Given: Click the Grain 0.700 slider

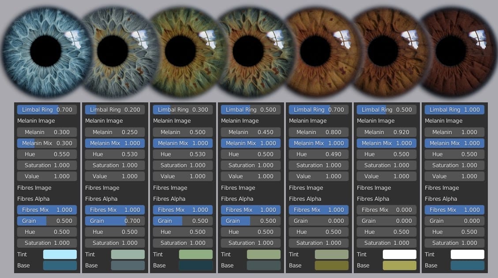Looking at the screenshot, I should point(114,221).
